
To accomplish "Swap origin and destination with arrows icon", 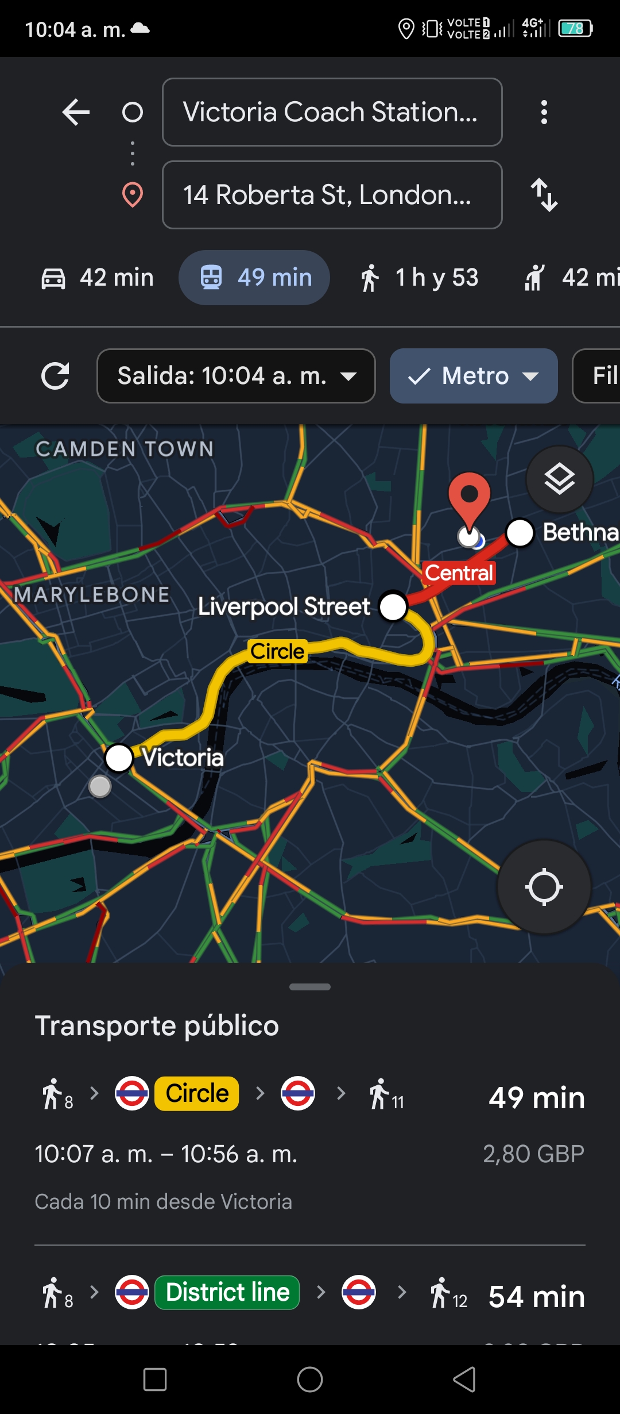I will 544,195.
